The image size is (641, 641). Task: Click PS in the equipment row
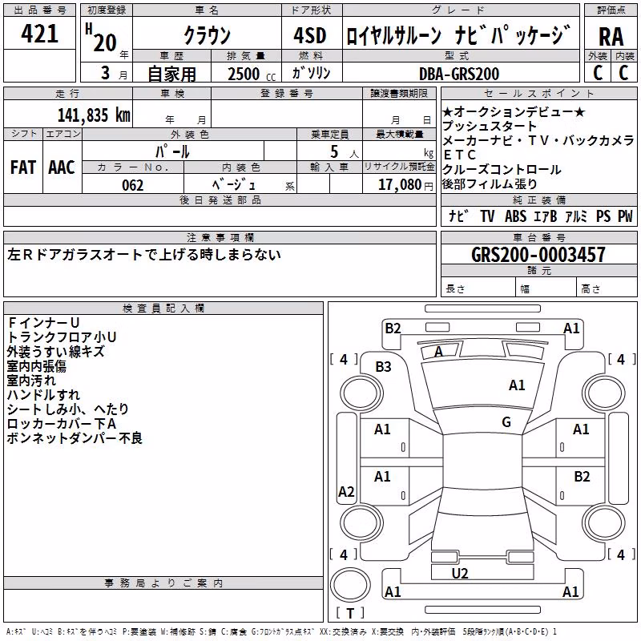(603, 216)
